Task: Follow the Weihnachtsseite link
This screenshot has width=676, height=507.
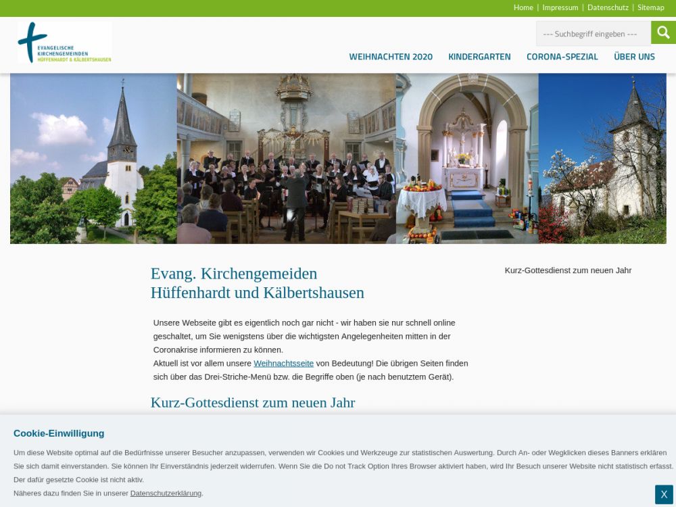Action: [x=283, y=364]
